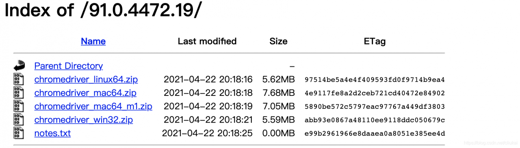
Task: Click the file icon beside chromedriver_linux64.zip
Action: tap(18, 79)
